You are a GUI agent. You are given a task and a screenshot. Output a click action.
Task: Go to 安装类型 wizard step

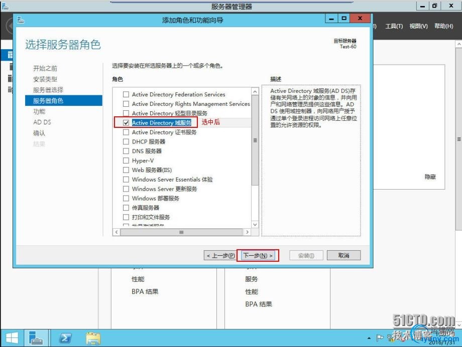(45, 79)
